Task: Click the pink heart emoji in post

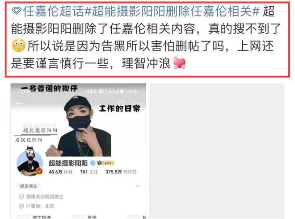Action: (180, 63)
